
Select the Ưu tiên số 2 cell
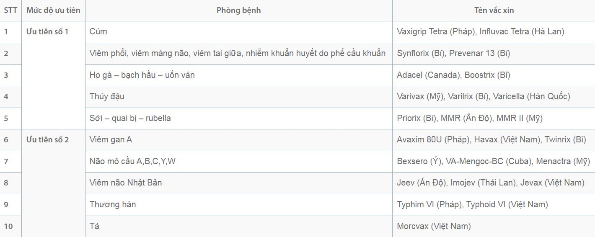(x=53, y=183)
